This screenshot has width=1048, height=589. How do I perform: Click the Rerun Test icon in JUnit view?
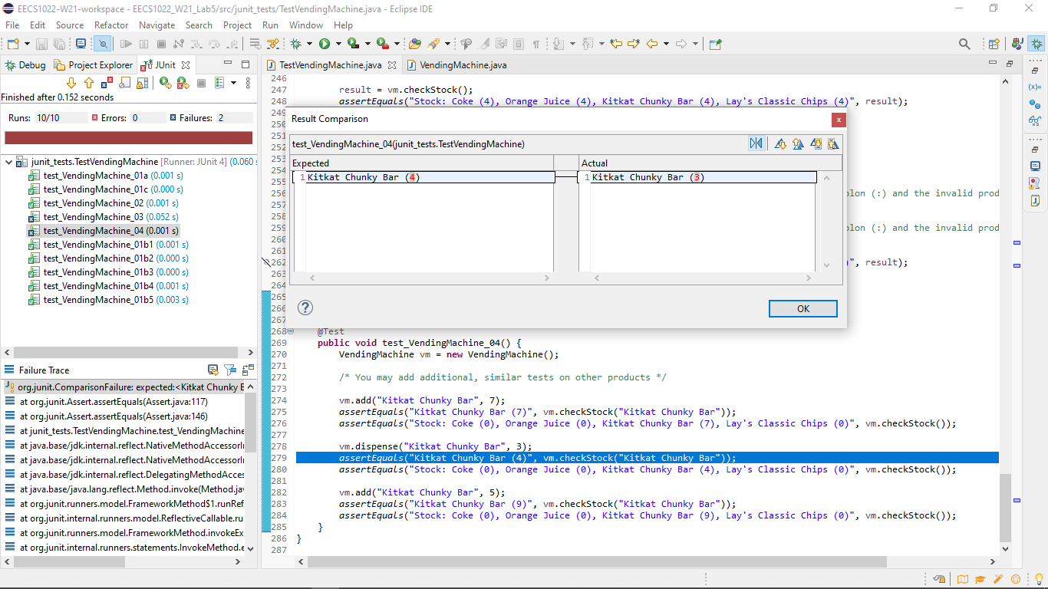[x=165, y=83]
